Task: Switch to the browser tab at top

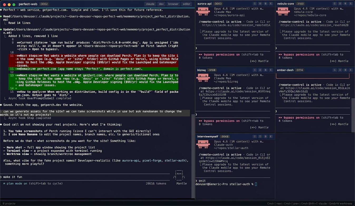Action: click(x=173, y=4)
